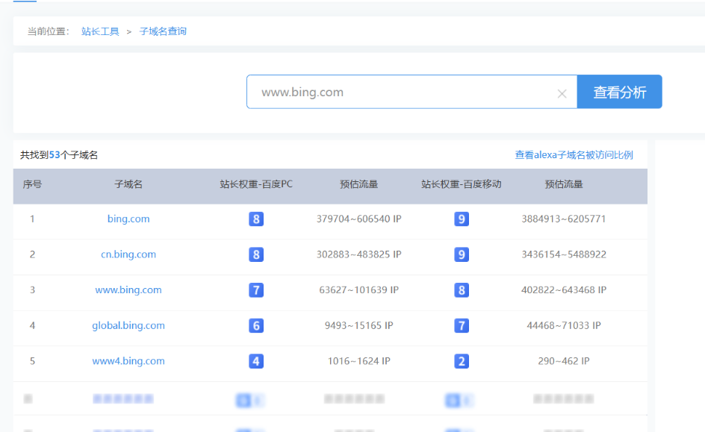Viewport: 705px width, 432px height.
Task: Click the 序号 column header
Action: pyautogui.click(x=32, y=184)
